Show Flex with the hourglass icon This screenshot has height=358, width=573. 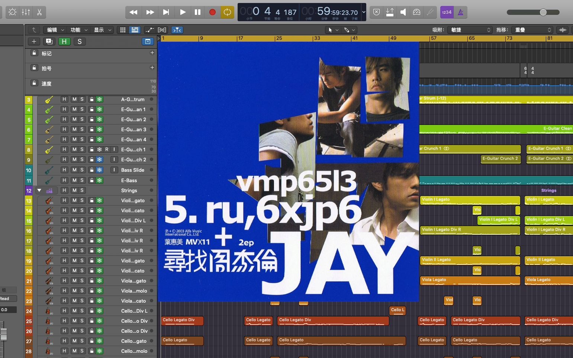(x=162, y=30)
